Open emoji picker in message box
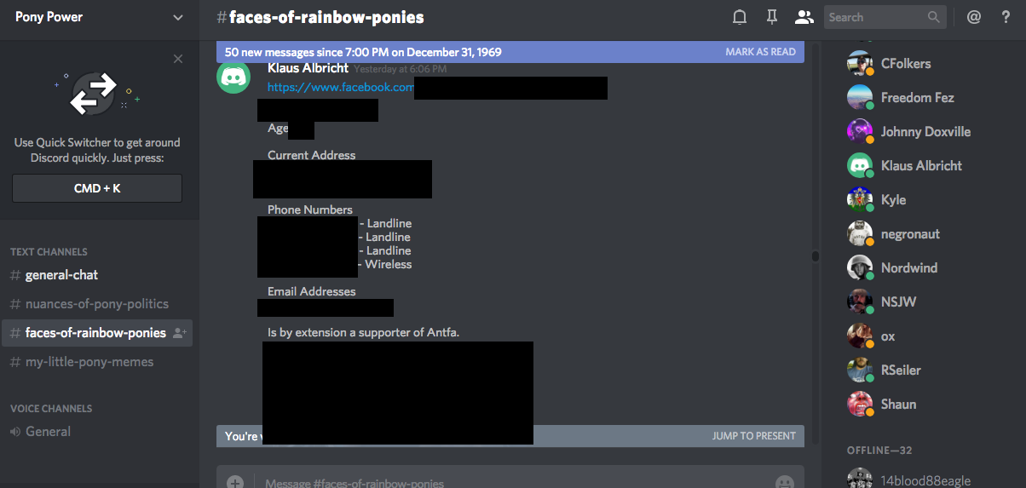Screen dimensions: 1026x488 tap(785, 481)
